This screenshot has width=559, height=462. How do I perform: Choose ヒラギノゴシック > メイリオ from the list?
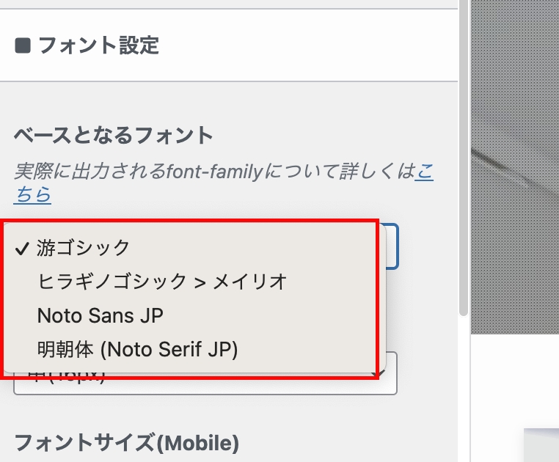[162, 282]
